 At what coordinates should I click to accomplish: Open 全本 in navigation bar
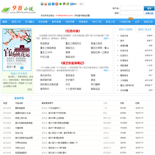click(x=137, y=22)
